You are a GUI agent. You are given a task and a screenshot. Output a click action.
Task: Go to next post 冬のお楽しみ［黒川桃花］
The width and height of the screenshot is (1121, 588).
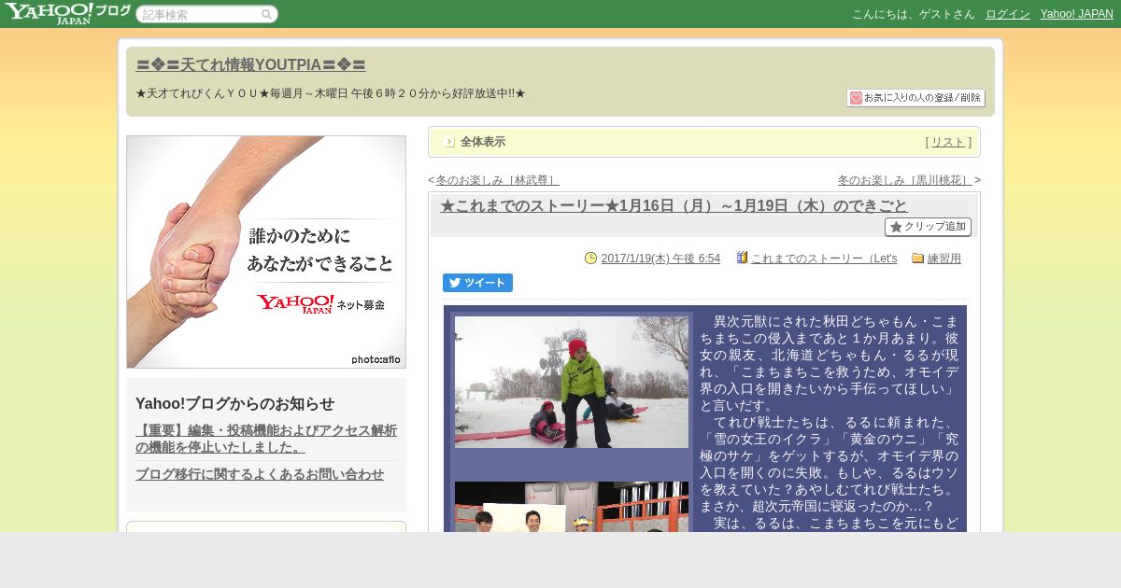click(x=905, y=180)
